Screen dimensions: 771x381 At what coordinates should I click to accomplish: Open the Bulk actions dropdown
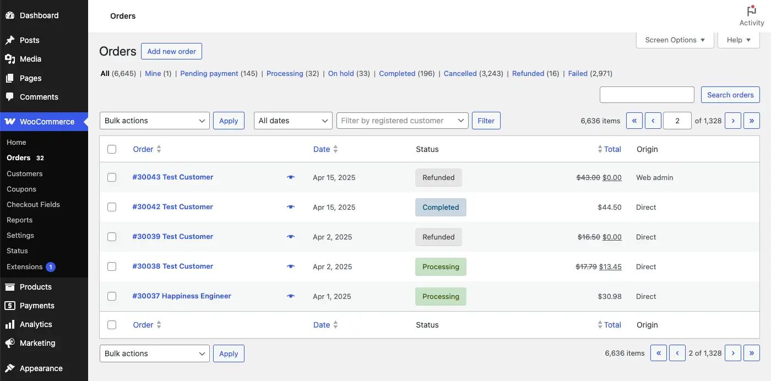(154, 120)
